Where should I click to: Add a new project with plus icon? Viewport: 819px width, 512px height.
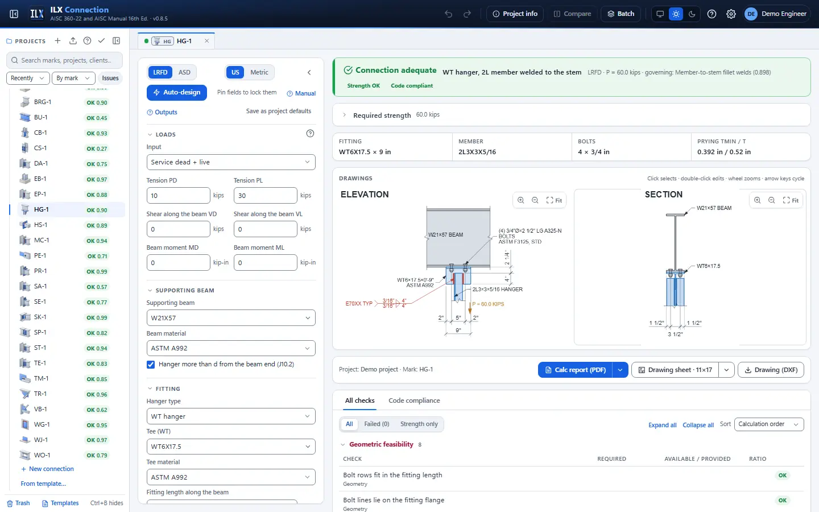(x=57, y=41)
